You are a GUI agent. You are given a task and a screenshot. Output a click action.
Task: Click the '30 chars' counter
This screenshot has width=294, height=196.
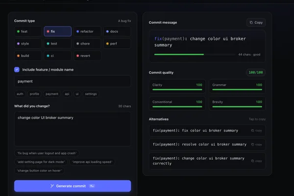point(124,106)
